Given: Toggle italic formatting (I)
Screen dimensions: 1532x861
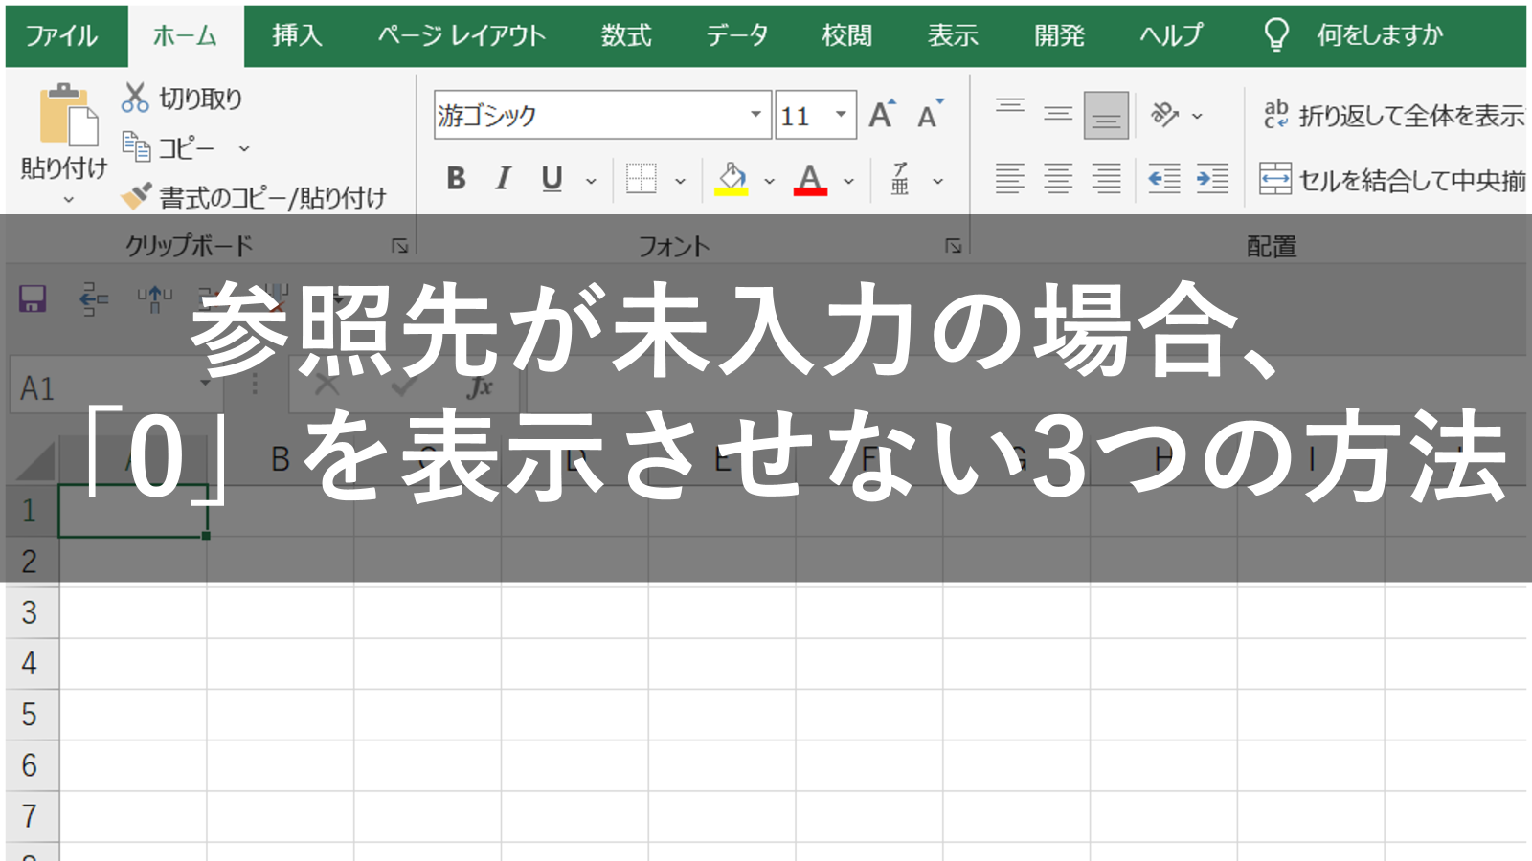Looking at the screenshot, I should 503,178.
